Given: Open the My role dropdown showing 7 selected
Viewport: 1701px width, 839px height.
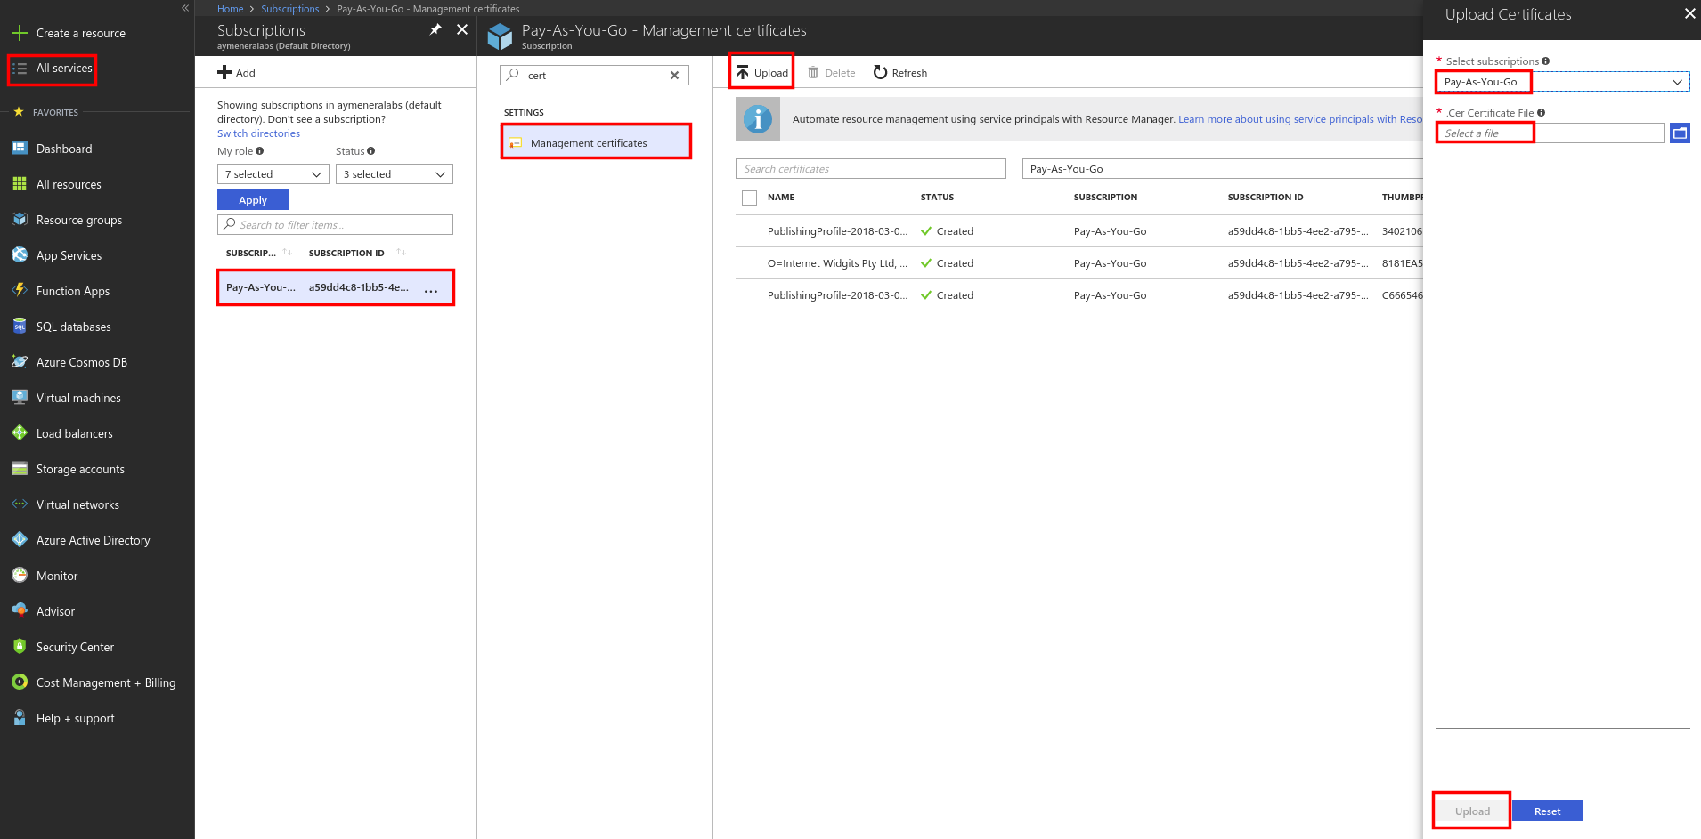Looking at the screenshot, I should (273, 173).
